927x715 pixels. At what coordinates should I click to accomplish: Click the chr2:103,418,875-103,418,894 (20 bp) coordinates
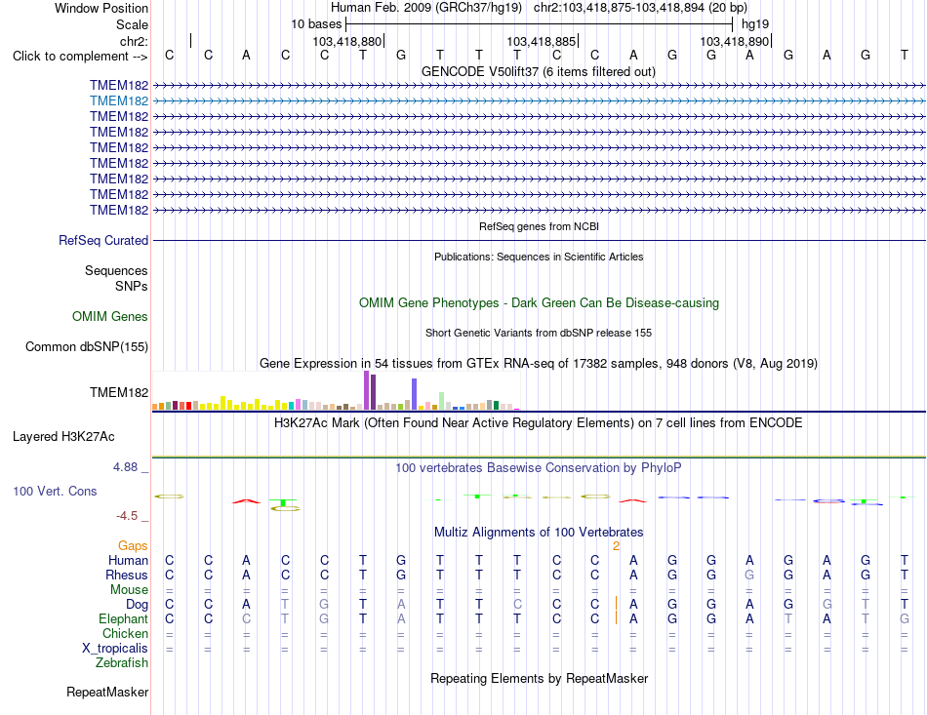coord(640,8)
